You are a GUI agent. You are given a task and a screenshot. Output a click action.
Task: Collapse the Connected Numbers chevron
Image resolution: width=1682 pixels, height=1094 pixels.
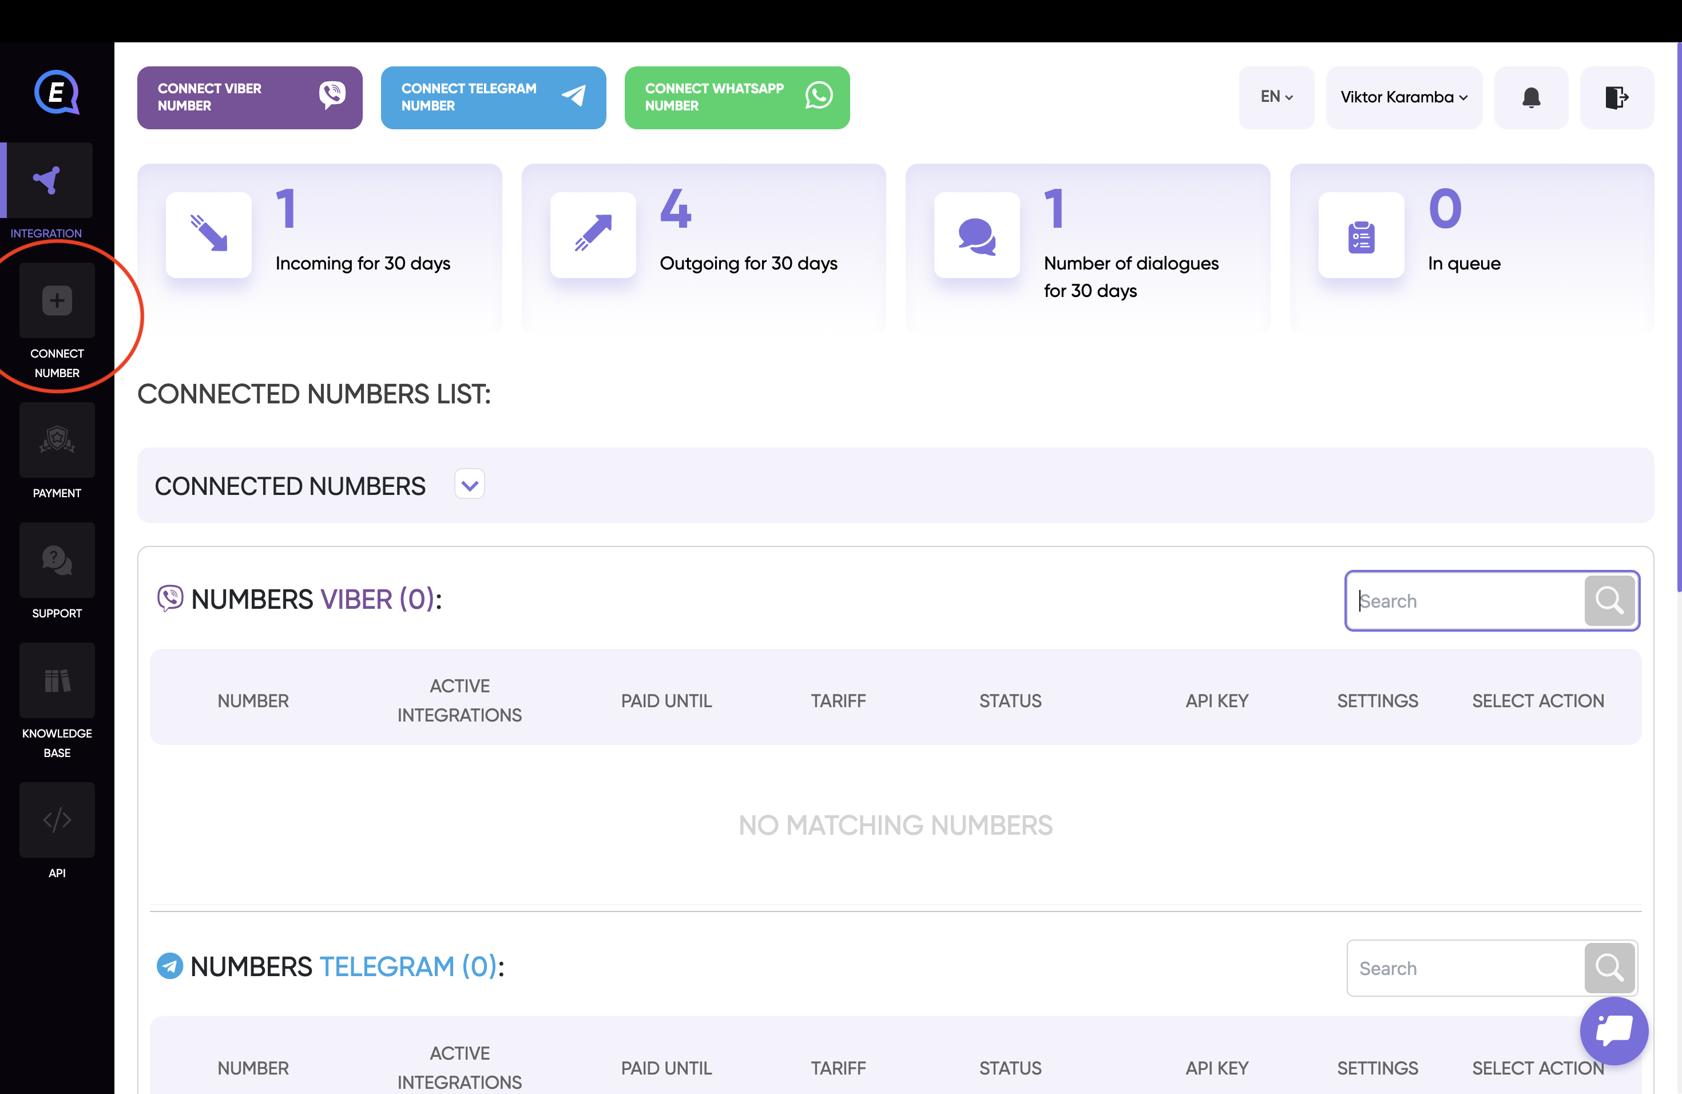pos(469,485)
